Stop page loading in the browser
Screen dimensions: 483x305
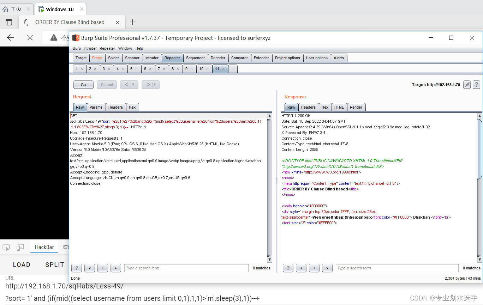pyautogui.click(x=30, y=37)
